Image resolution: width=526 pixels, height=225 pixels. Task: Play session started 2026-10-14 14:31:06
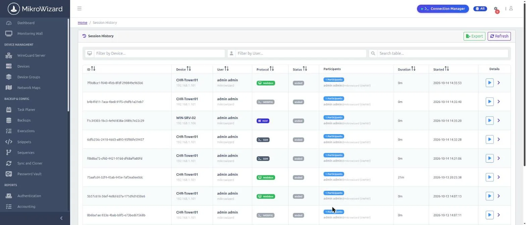(x=489, y=158)
